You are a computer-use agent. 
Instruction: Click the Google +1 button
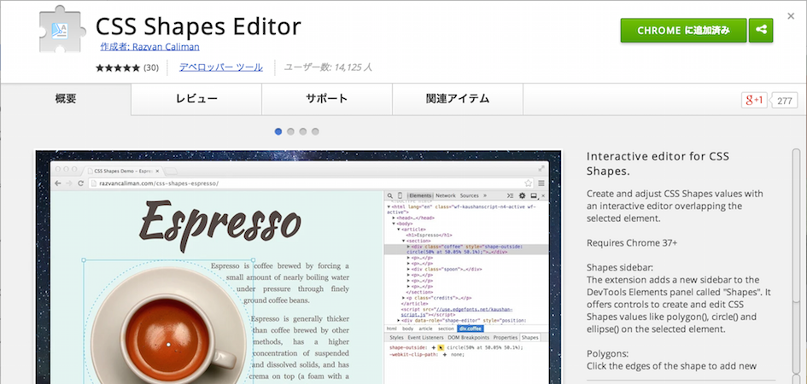pyautogui.click(x=754, y=100)
